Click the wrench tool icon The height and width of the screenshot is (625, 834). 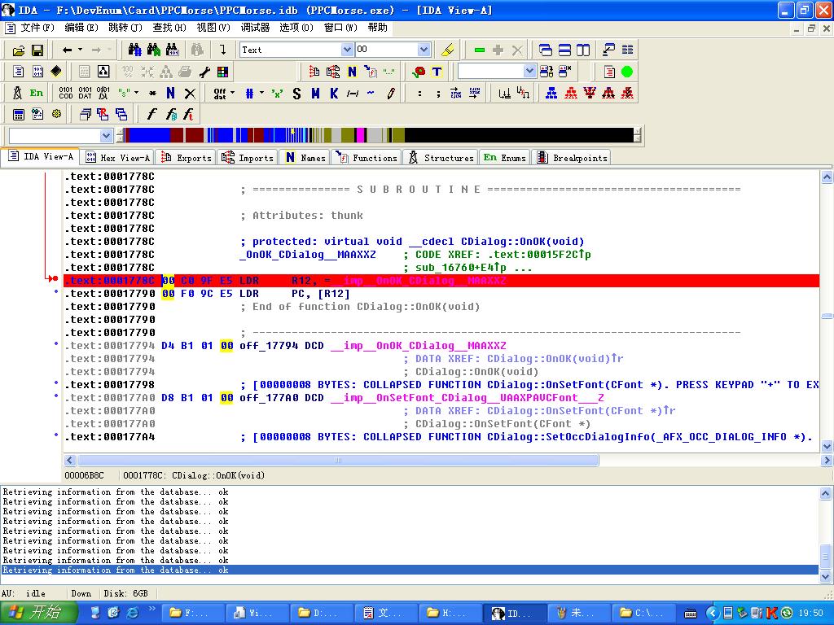(x=204, y=72)
